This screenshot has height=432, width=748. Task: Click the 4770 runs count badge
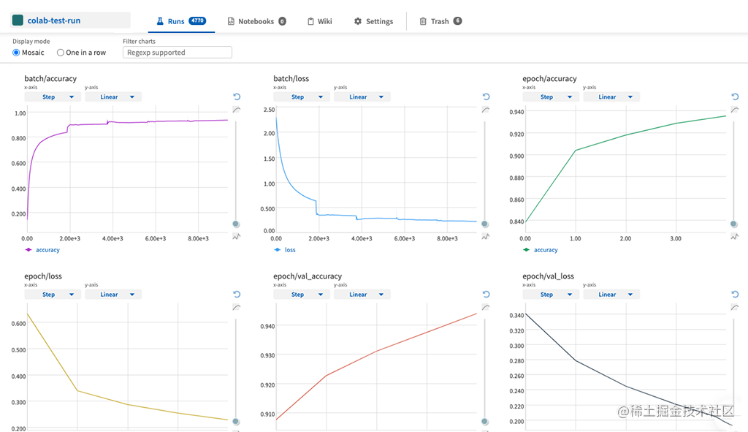pyautogui.click(x=197, y=20)
